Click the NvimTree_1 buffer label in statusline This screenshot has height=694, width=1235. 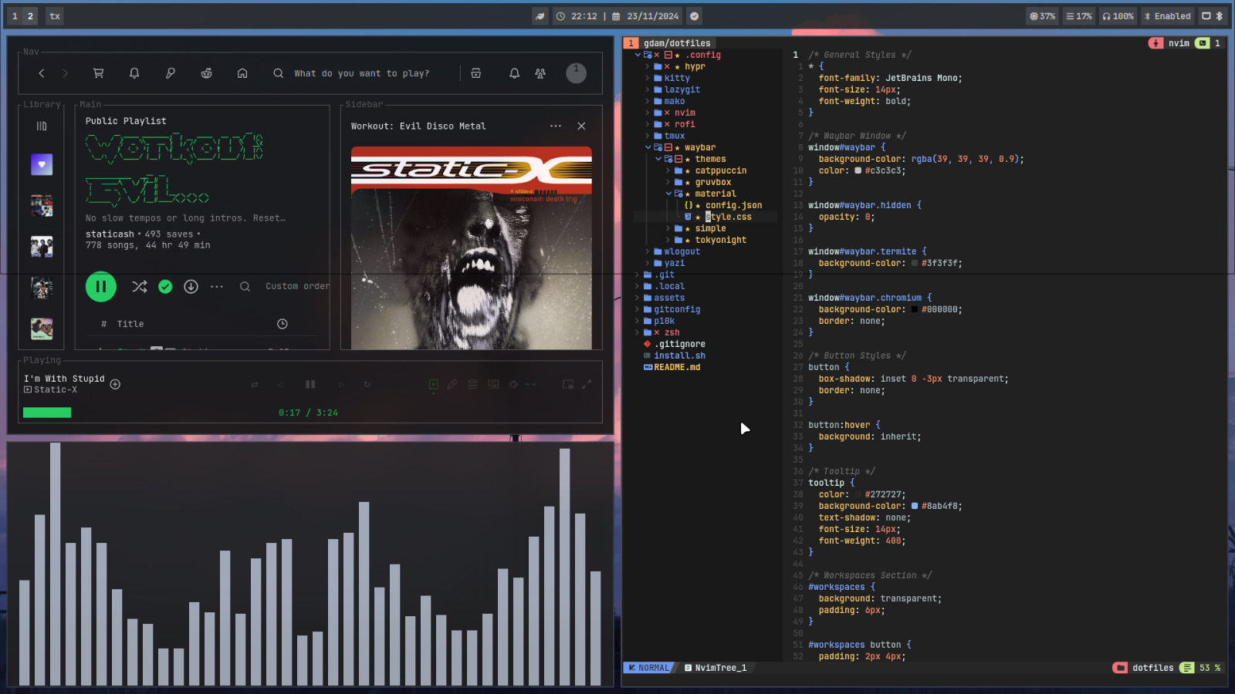[716, 668]
